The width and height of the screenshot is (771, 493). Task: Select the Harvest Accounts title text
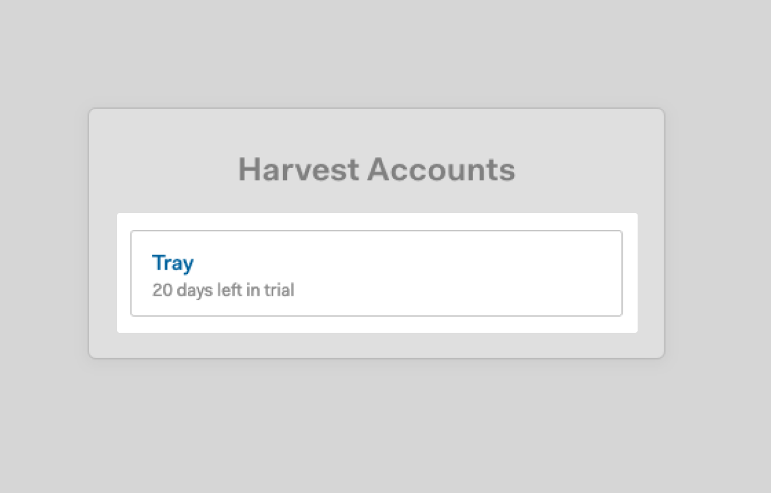point(376,169)
